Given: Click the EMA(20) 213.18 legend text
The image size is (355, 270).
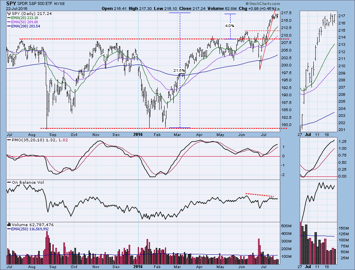Looking at the screenshot, I should [24, 18].
